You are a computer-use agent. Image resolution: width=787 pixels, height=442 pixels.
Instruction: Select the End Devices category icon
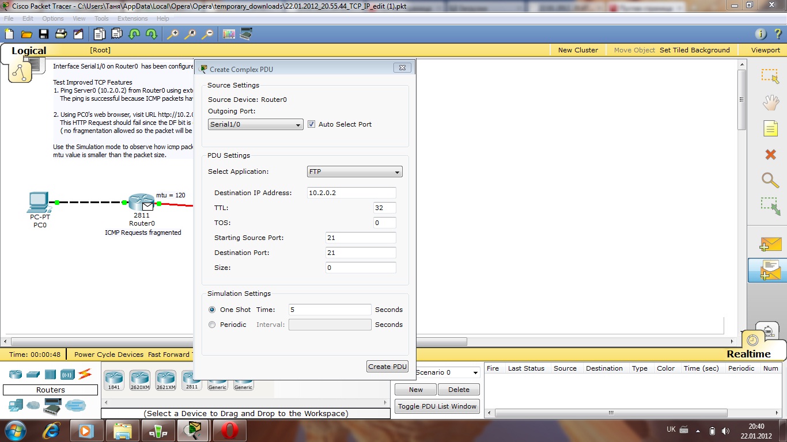pos(16,405)
